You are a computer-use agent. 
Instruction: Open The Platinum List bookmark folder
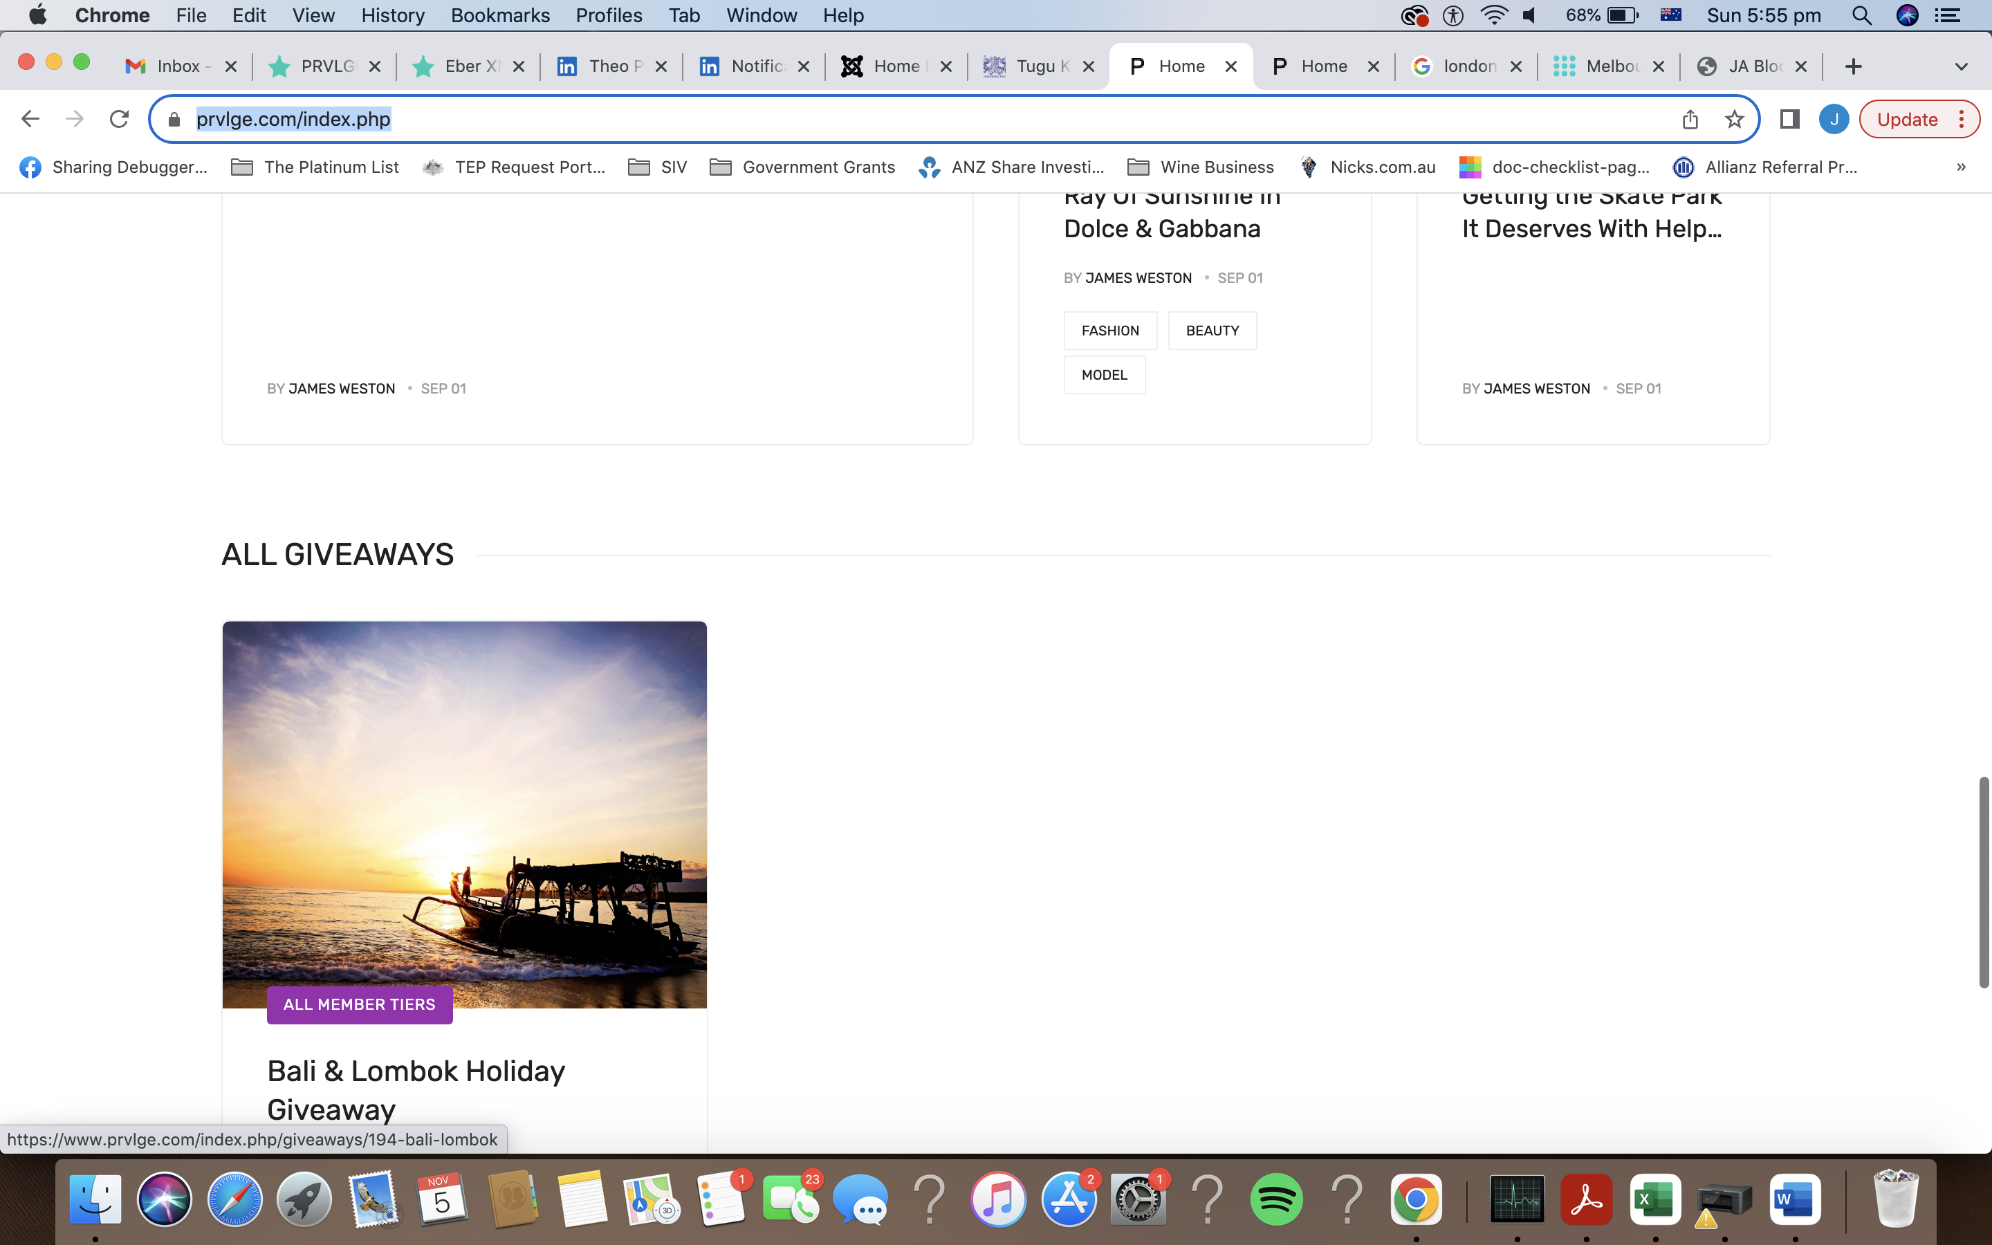pos(315,167)
